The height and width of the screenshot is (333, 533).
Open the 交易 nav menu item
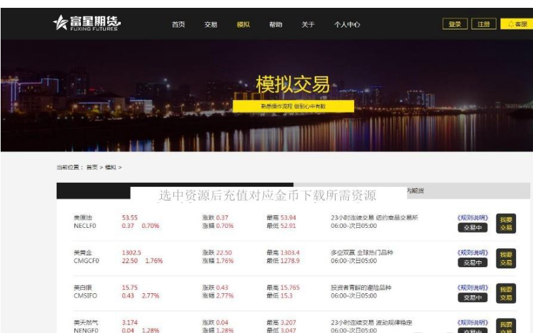(x=211, y=24)
